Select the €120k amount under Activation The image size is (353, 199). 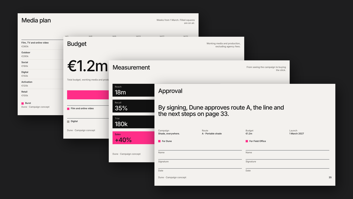point(25,86)
